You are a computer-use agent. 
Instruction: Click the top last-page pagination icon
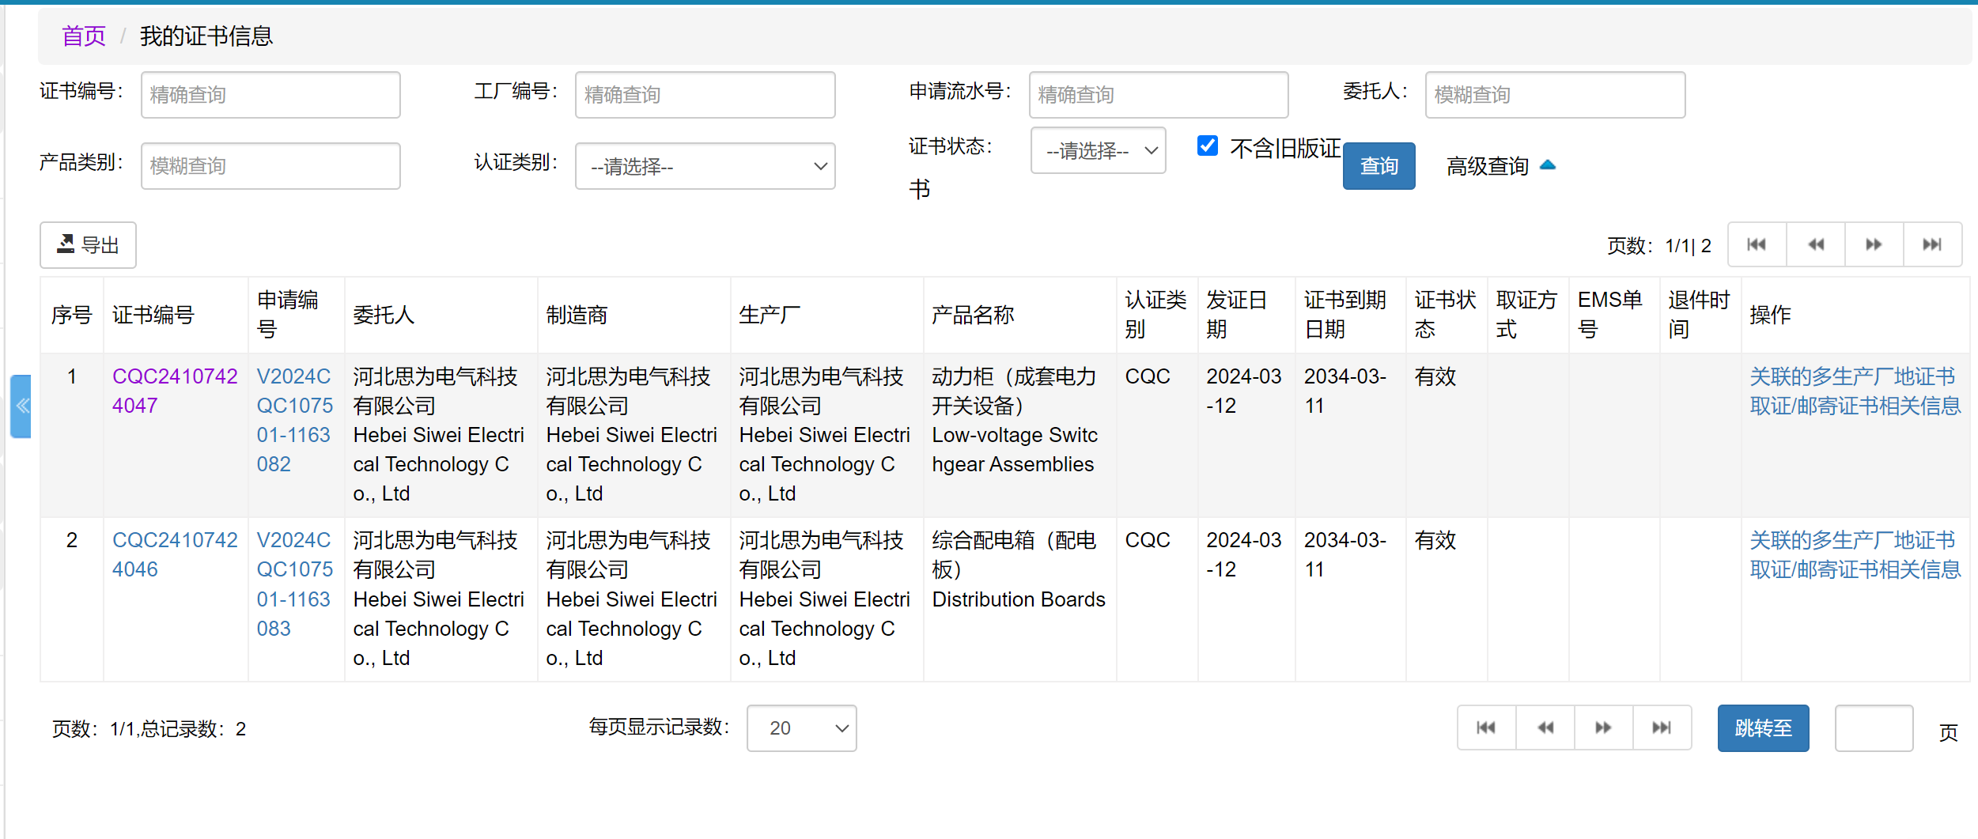(1932, 245)
